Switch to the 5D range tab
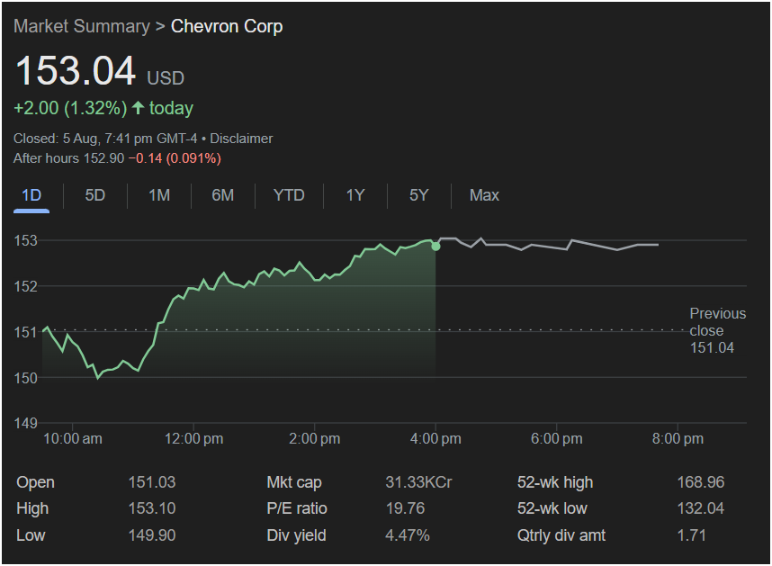 coord(95,195)
